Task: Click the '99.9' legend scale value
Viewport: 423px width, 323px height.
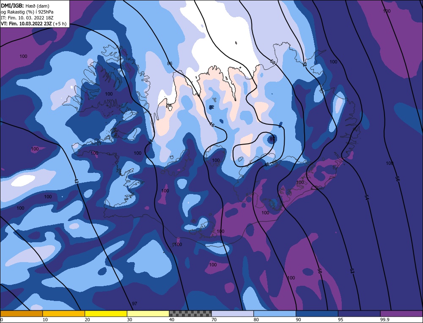Action: (x=384, y=320)
